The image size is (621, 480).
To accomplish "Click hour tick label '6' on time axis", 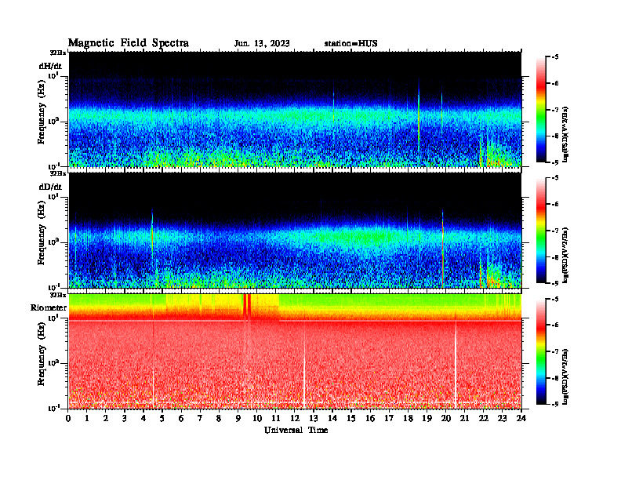I will (181, 418).
